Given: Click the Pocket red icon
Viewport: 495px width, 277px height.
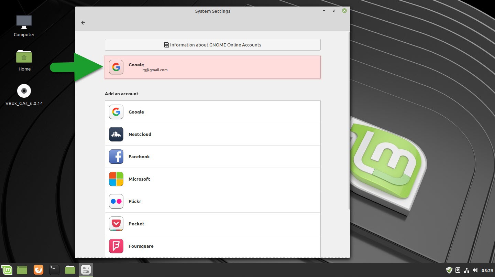Looking at the screenshot, I should point(116,224).
